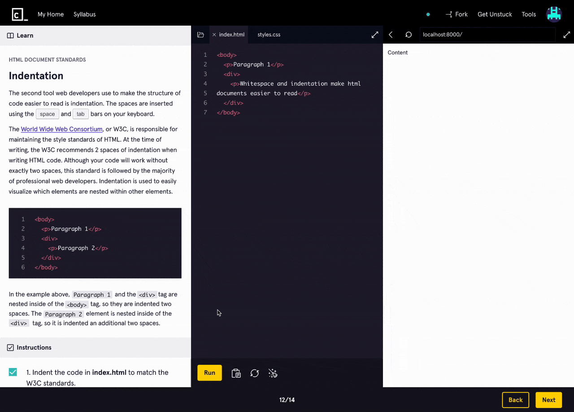Expand the code editor to fullscreen
Screen dimensions: 574x412
[375, 35]
